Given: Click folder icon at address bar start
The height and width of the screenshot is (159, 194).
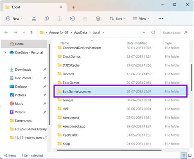Looking at the screenshot, I should click(x=42, y=32).
